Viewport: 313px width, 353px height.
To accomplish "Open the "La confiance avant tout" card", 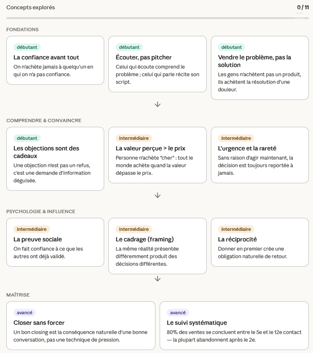I will tap(55, 60).
